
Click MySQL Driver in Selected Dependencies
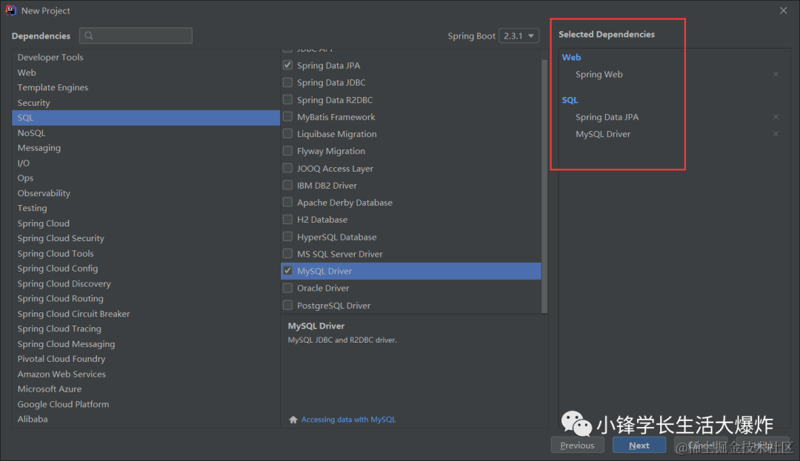[603, 134]
